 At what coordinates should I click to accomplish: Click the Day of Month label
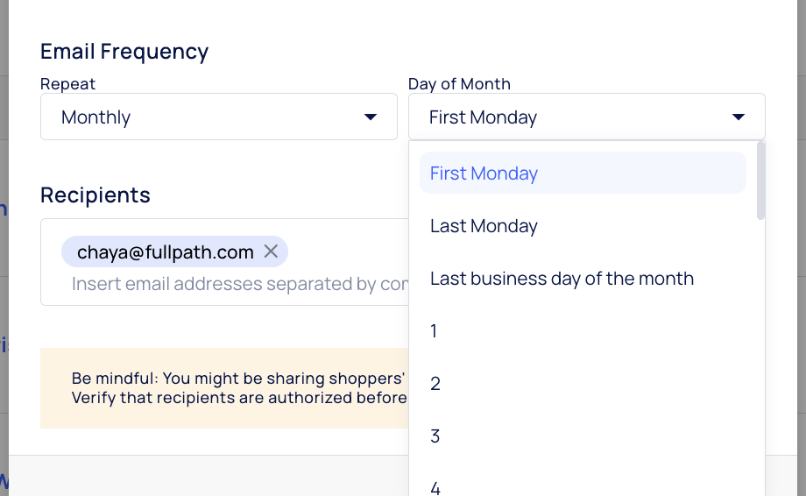pos(459,84)
